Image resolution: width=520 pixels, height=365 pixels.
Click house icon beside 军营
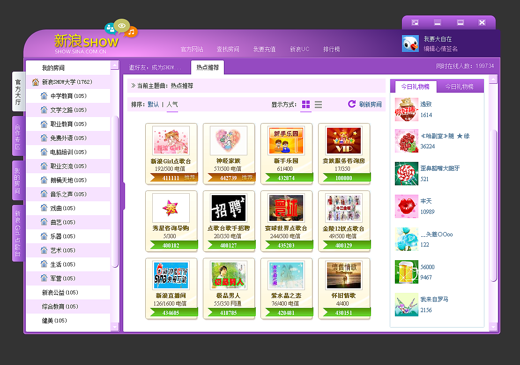click(44, 278)
